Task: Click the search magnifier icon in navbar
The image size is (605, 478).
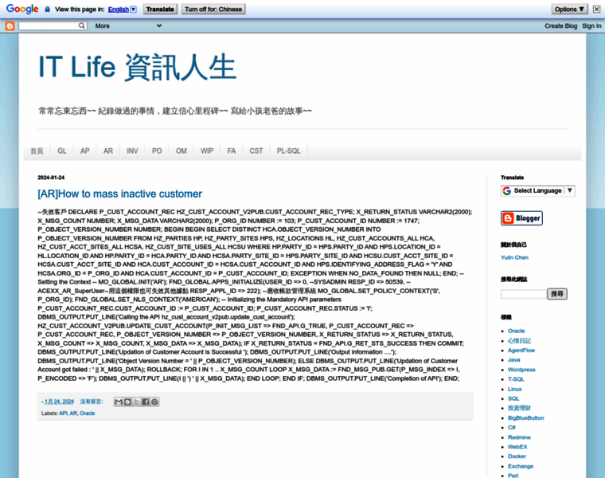Action: click(81, 25)
